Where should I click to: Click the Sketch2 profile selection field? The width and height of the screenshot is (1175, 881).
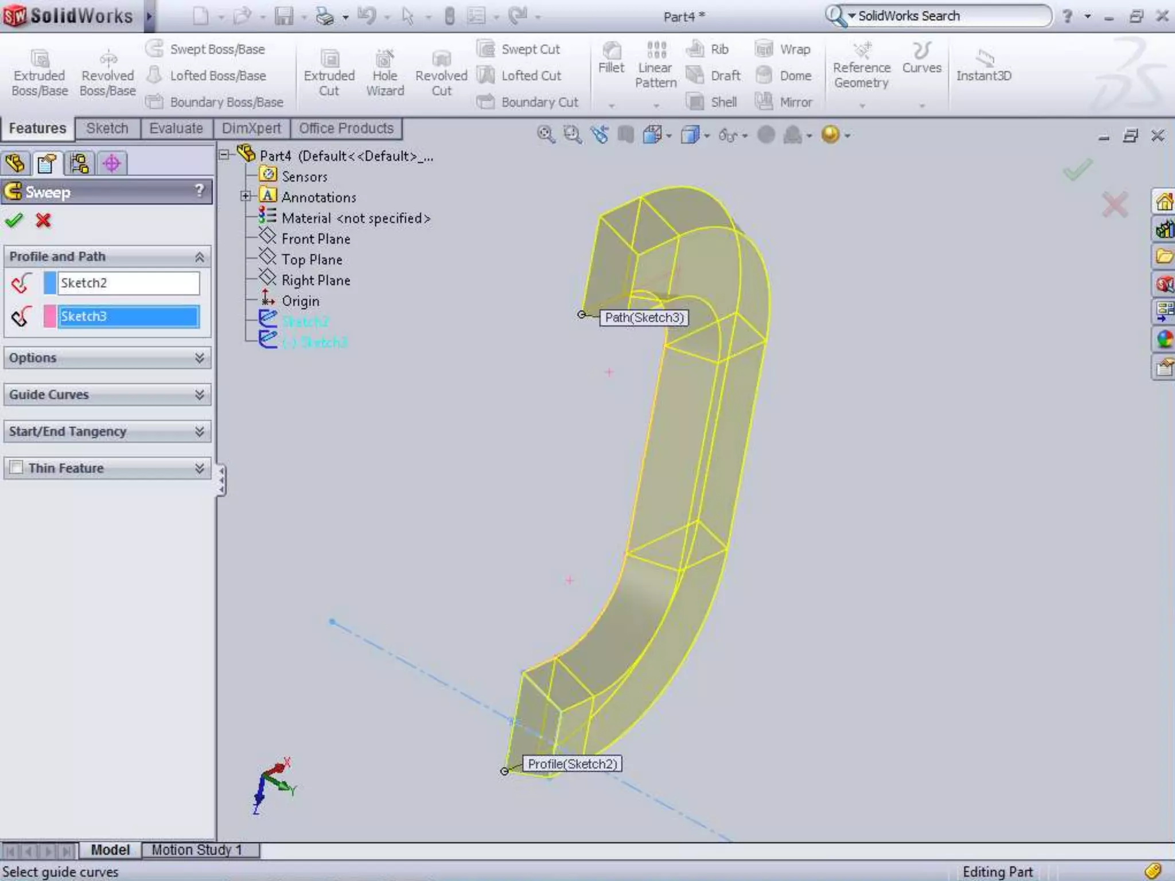pyautogui.click(x=129, y=283)
